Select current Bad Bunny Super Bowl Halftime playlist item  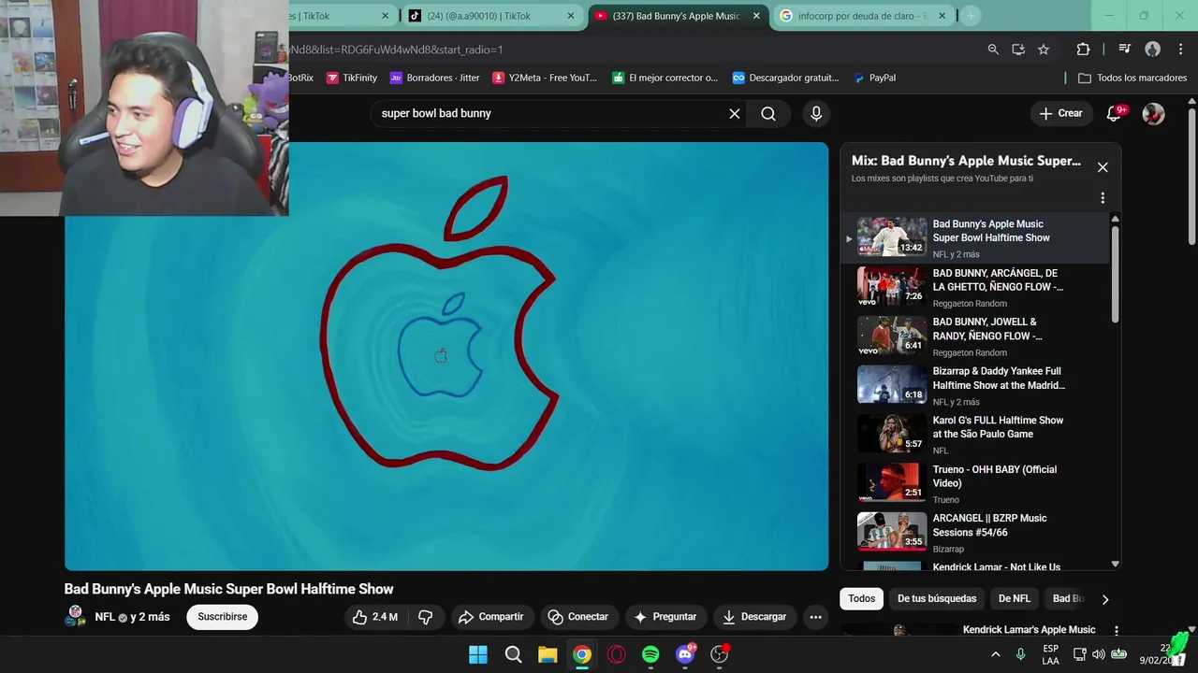pos(973,237)
